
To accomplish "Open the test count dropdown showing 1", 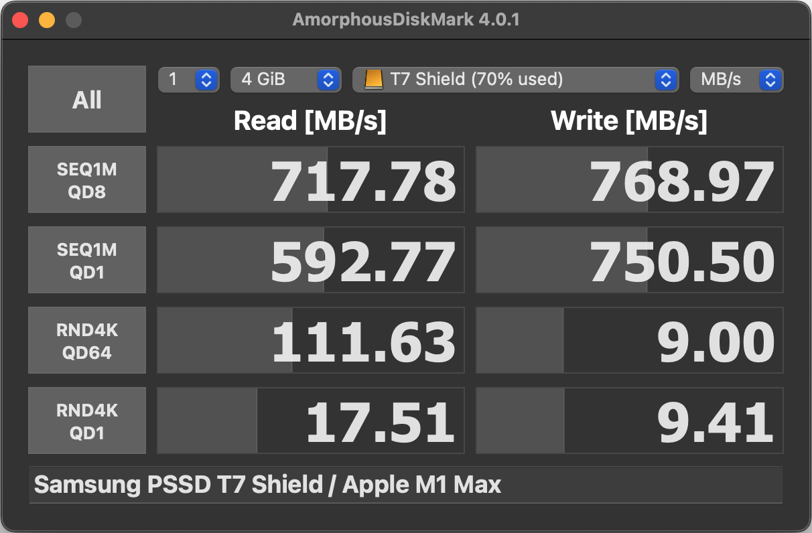I will (x=188, y=80).
